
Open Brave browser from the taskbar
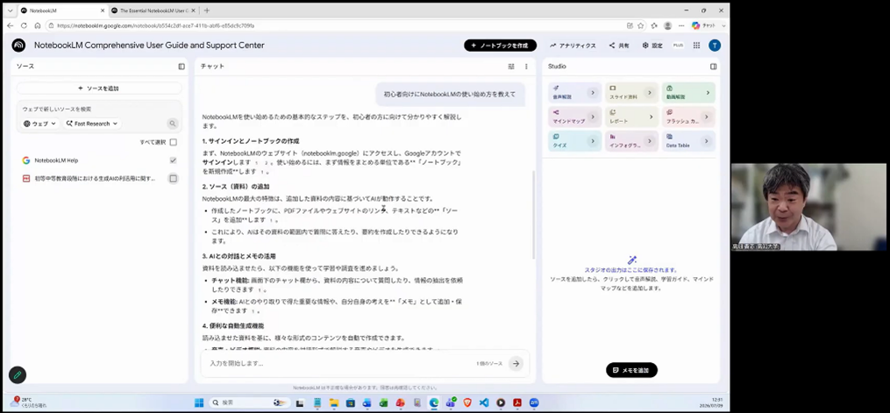(467, 402)
